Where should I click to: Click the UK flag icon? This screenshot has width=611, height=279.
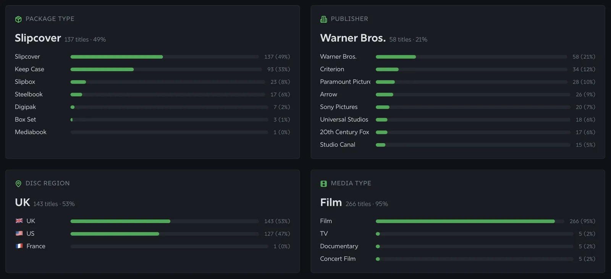point(19,221)
